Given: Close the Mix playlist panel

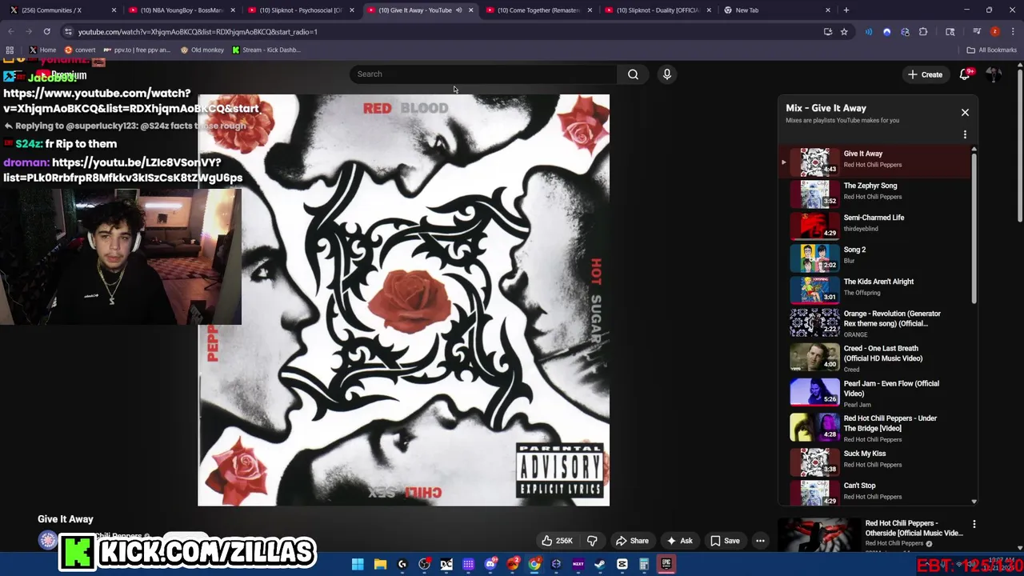Looking at the screenshot, I should click(965, 112).
